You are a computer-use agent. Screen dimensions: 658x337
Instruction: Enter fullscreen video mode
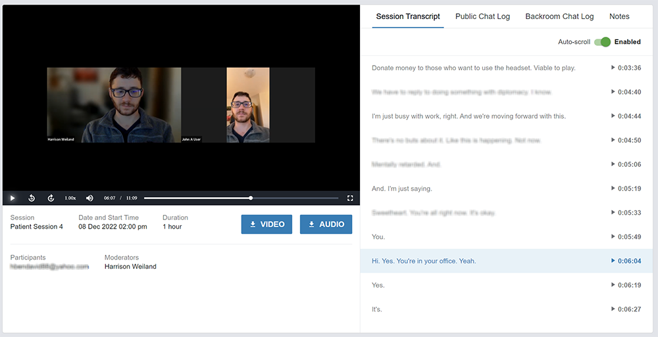[350, 198]
